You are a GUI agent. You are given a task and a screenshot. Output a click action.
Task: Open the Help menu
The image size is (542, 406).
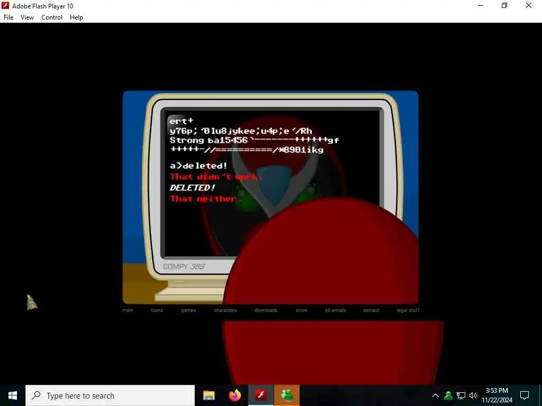point(76,17)
